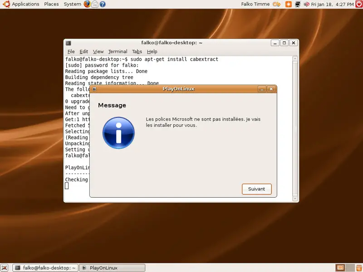The width and height of the screenshot is (363, 272).
Task: Close the terminal window
Action: coord(293,43)
